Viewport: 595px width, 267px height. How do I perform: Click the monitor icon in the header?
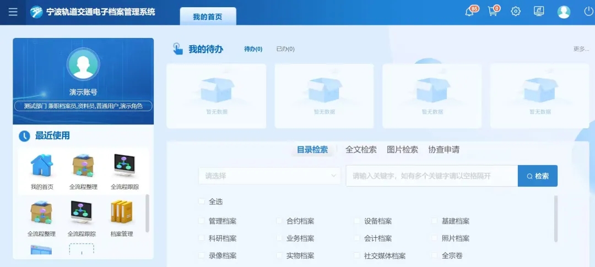pyautogui.click(x=539, y=12)
